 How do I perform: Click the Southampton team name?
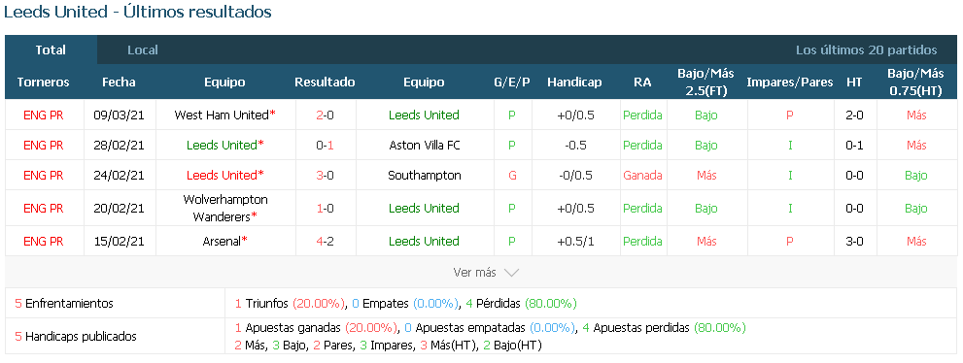(425, 176)
